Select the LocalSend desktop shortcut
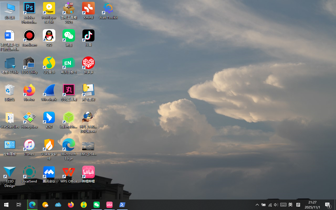The width and height of the screenshot is (336, 210). 29,172
